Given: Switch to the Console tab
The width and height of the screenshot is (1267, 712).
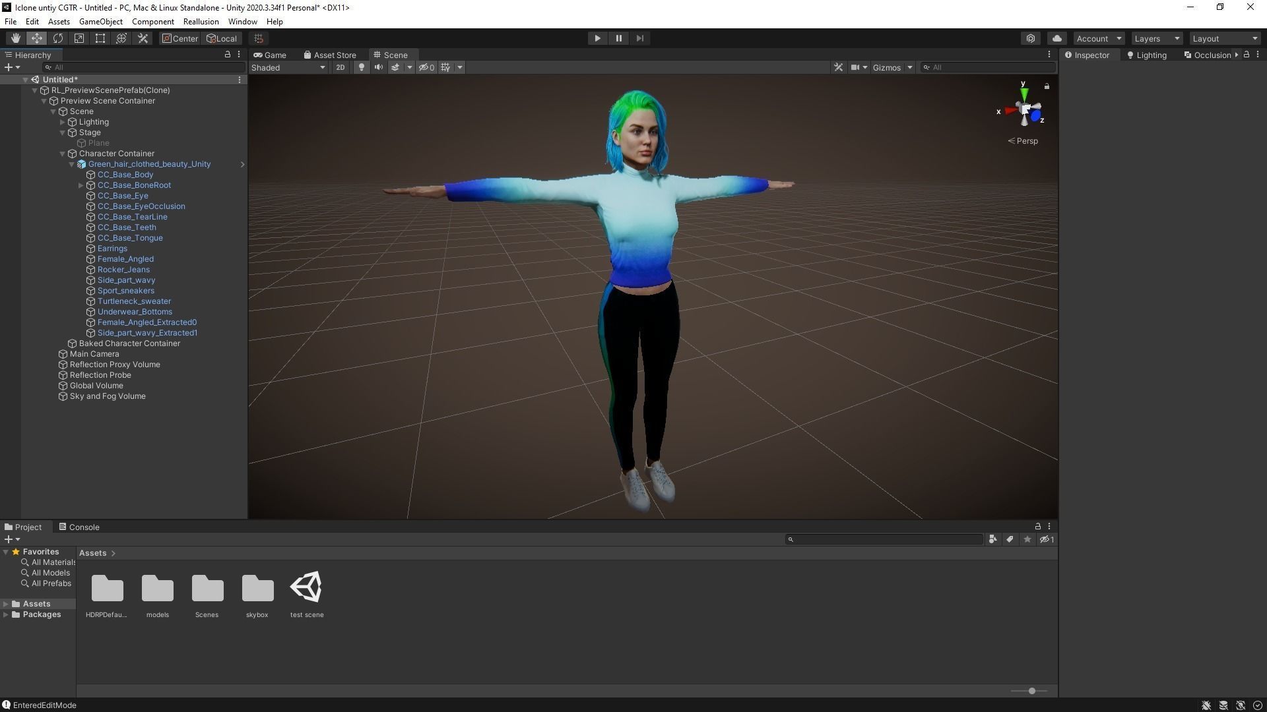Looking at the screenshot, I should coord(79,527).
